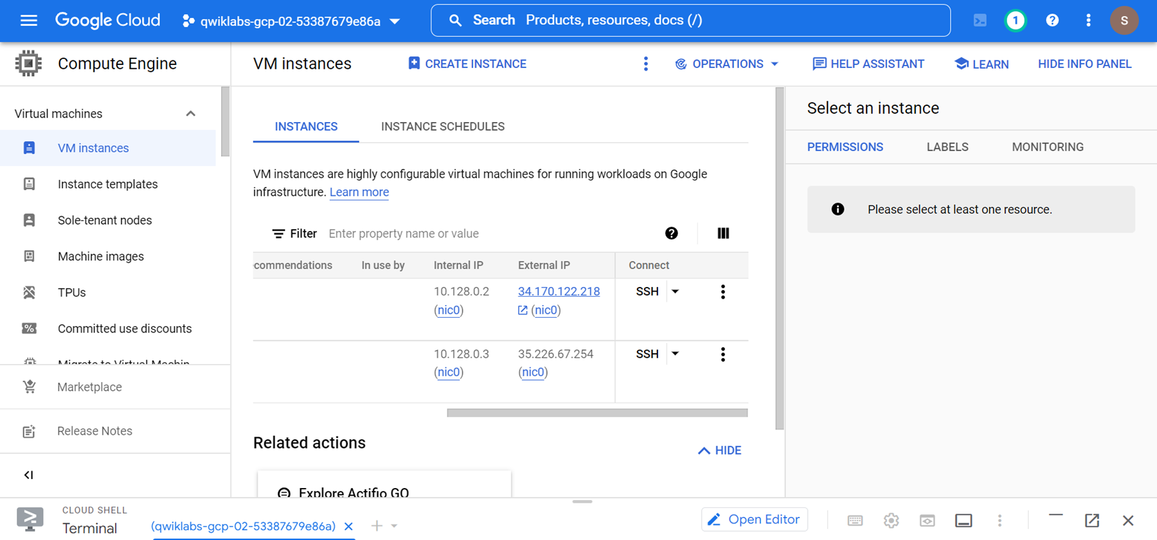Add a new Cloud Shell tab

[x=377, y=526]
